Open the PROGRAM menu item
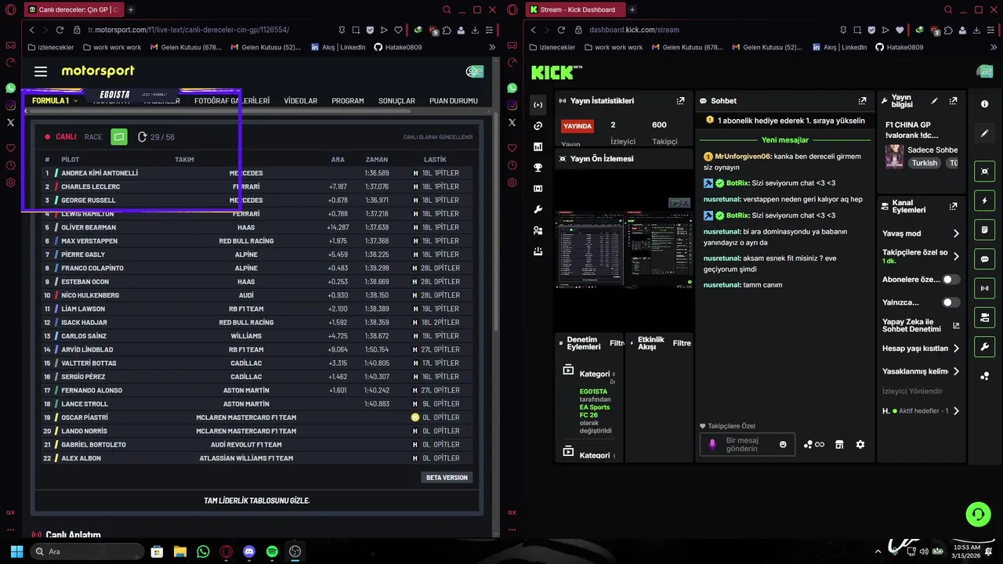The image size is (1003, 564). coord(348,101)
